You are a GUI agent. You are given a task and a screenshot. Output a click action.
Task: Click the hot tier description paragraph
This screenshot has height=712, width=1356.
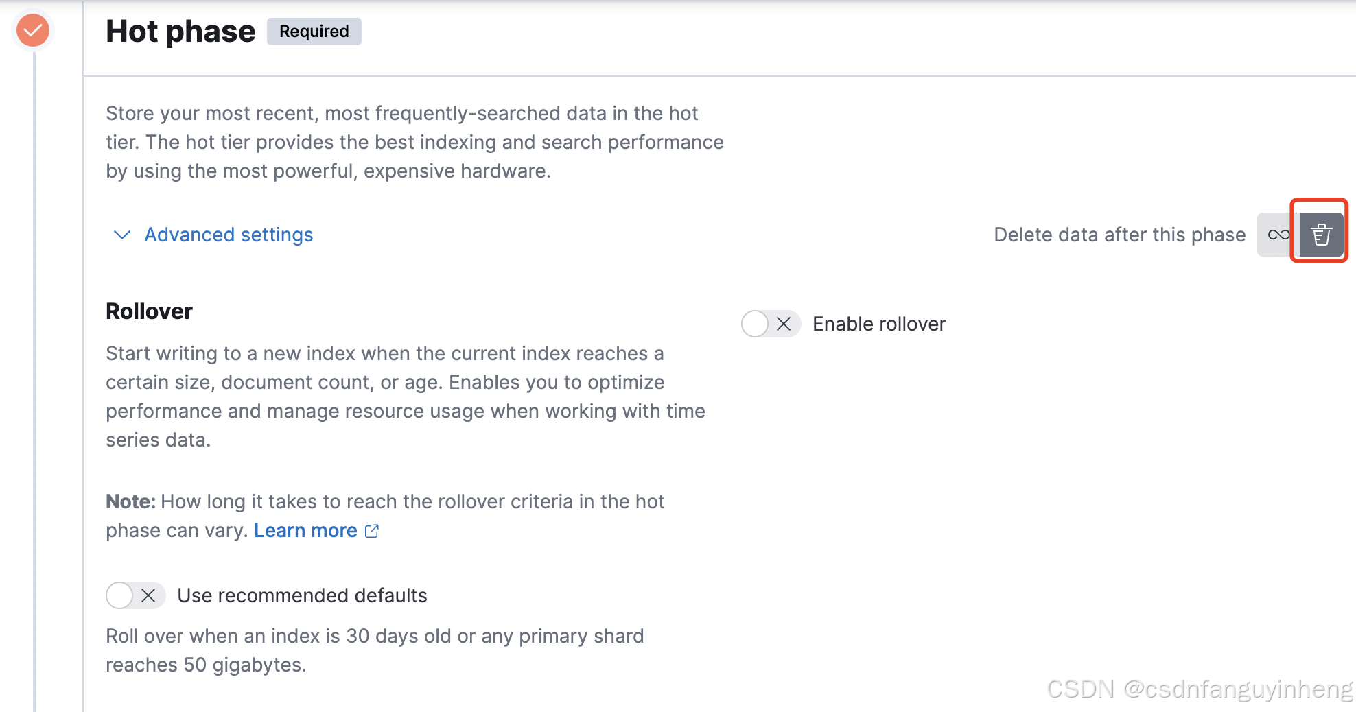pos(414,142)
